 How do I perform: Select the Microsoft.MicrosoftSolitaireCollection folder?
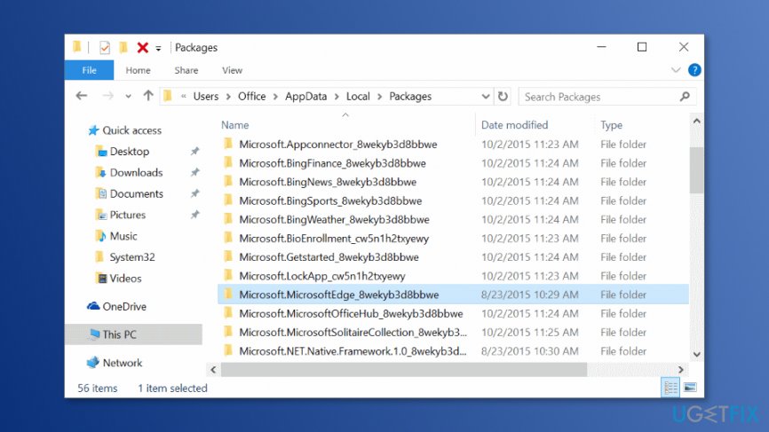point(453,333)
